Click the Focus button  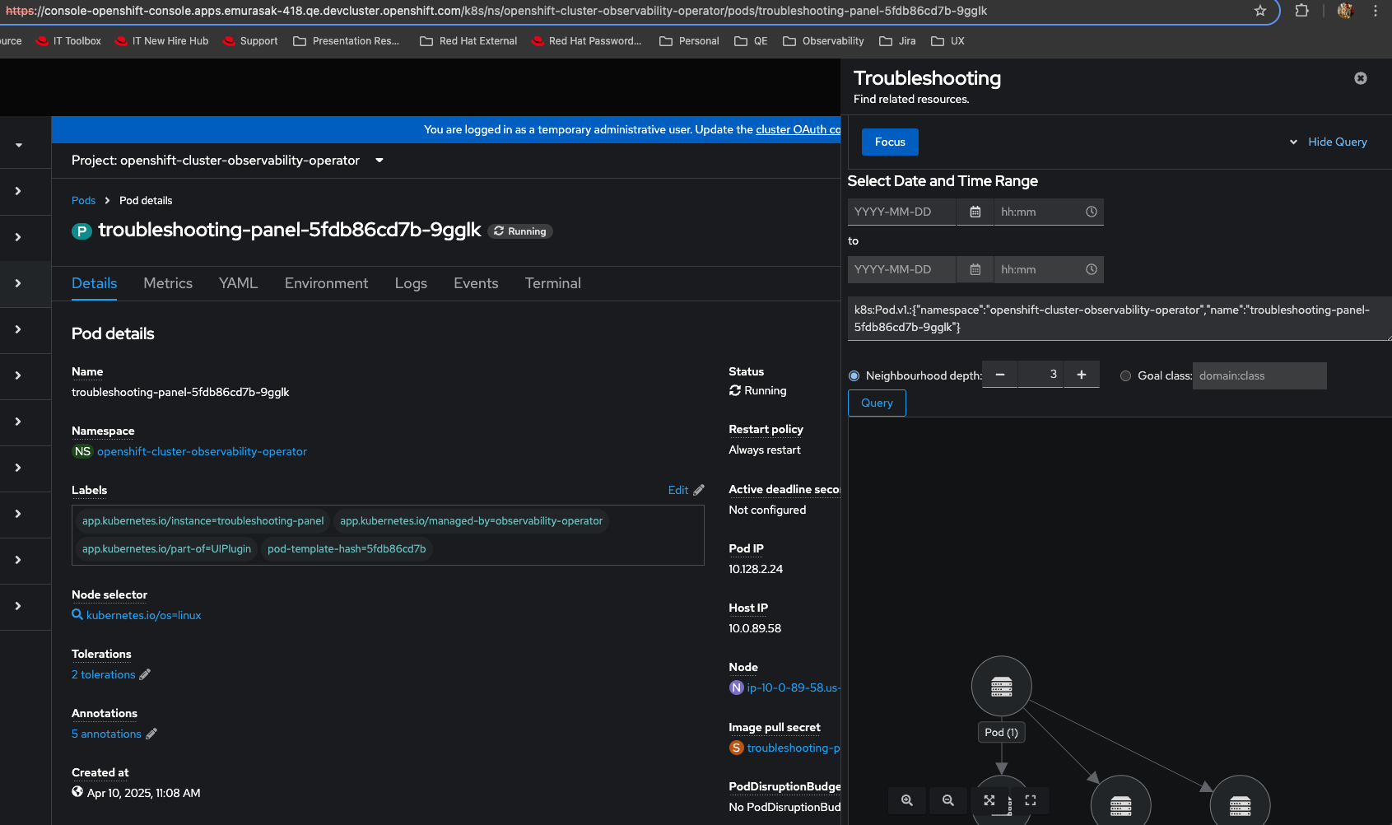pyautogui.click(x=890, y=142)
